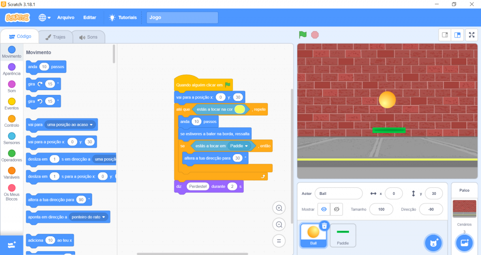Click the green flag to start the project
This screenshot has width=481, height=255.
click(303, 35)
